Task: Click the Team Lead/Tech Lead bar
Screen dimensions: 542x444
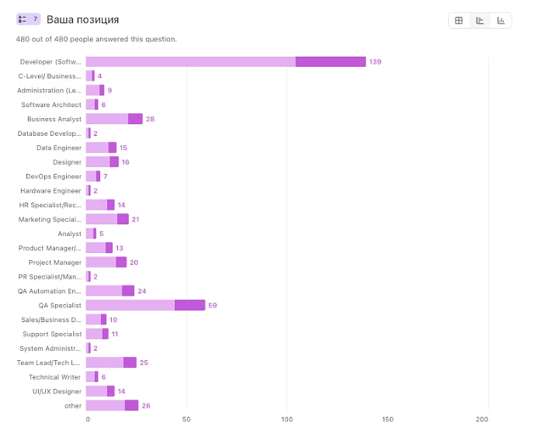Action: click(111, 362)
